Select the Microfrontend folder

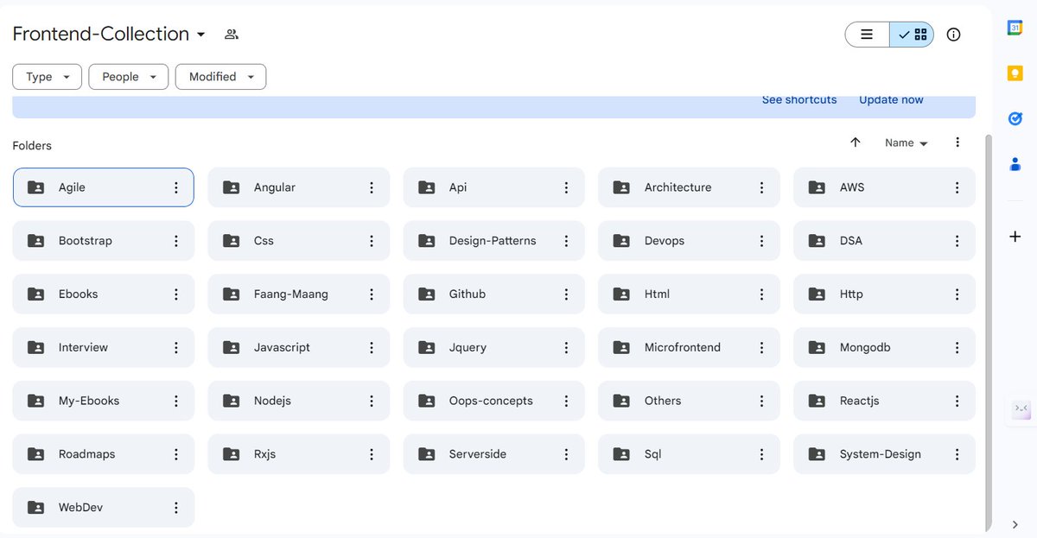point(689,348)
